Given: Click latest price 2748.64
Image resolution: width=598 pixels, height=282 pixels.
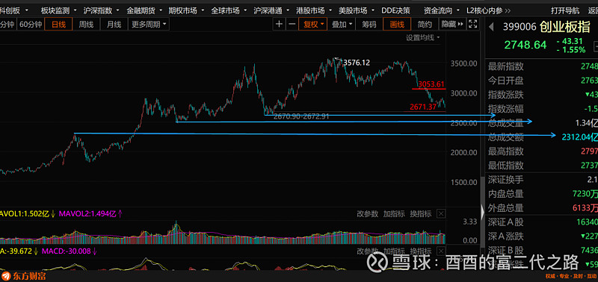Looking at the screenshot, I should coord(525,45).
